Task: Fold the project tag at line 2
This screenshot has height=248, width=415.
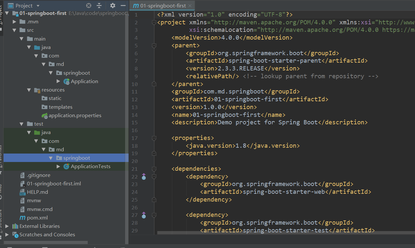Action: click(154, 22)
